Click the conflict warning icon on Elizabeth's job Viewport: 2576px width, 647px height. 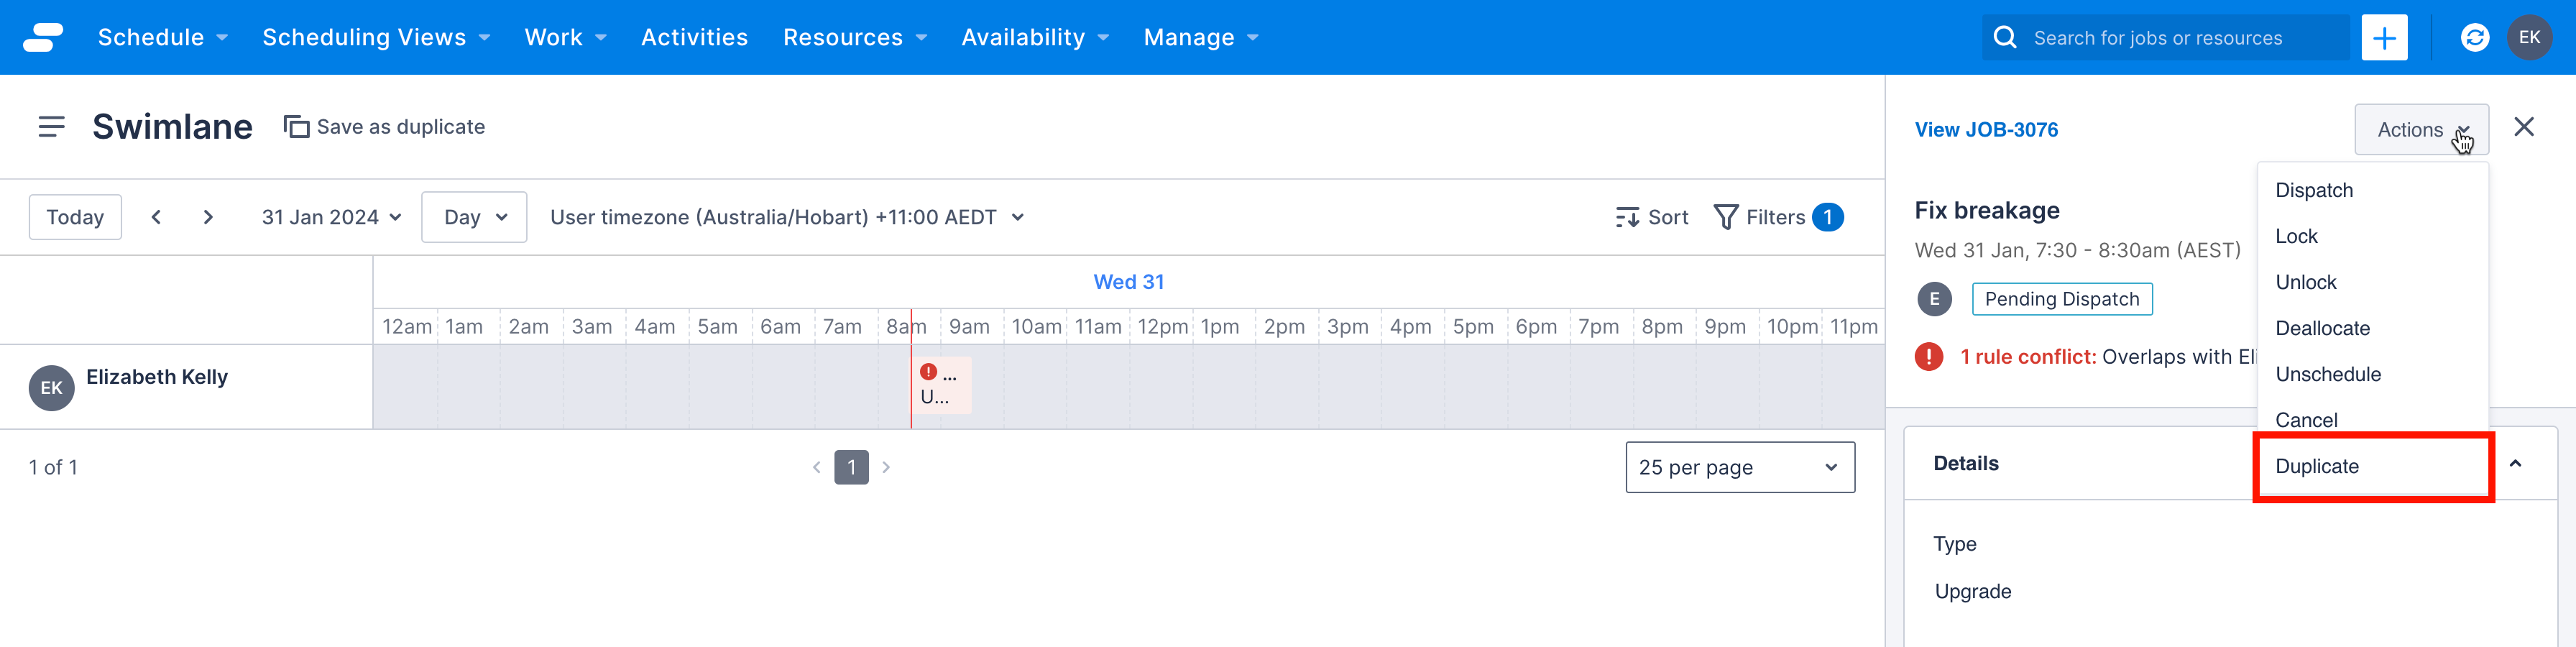click(928, 372)
